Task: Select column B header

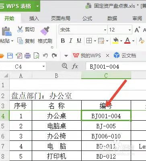Action: (57, 75)
